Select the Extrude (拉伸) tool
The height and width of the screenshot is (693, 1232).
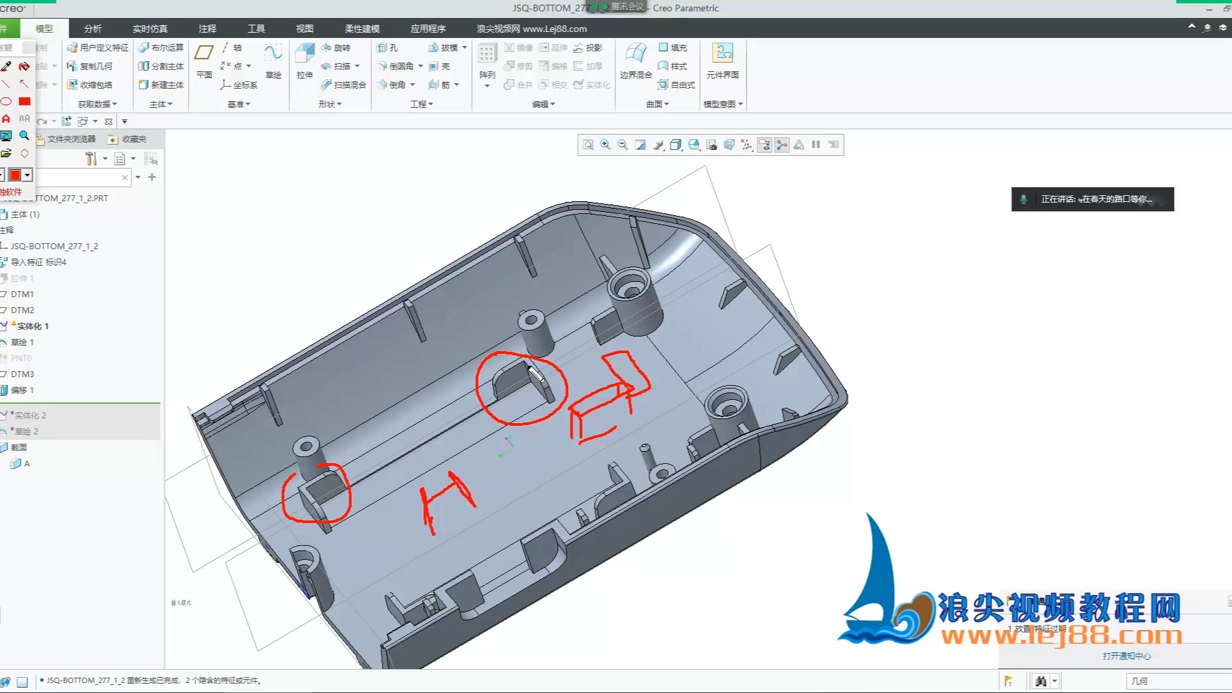tap(305, 60)
